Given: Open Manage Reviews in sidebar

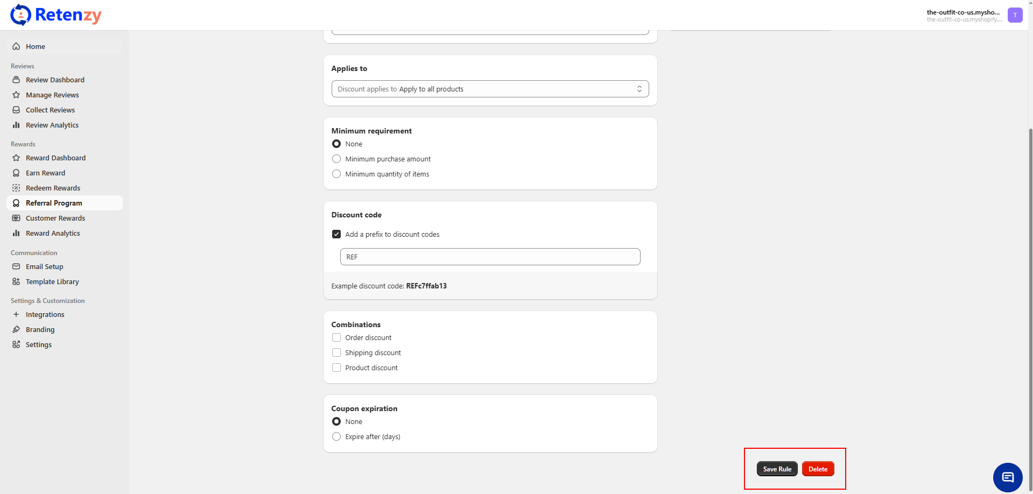Looking at the screenshot, I should pos(52,95).
